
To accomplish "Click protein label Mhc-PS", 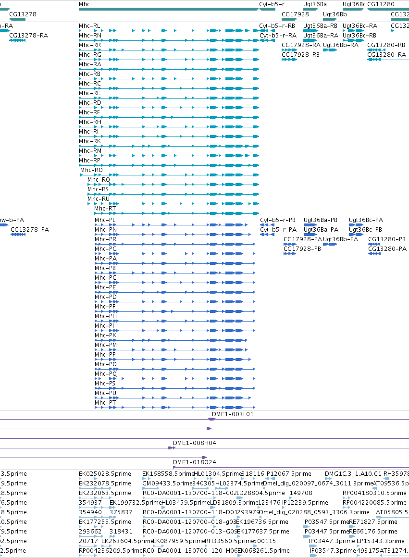I will (105, 384).
